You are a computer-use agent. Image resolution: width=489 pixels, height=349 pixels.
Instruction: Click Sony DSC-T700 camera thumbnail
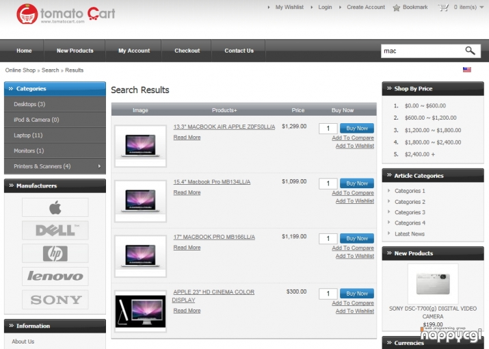[x=433, y=283]
